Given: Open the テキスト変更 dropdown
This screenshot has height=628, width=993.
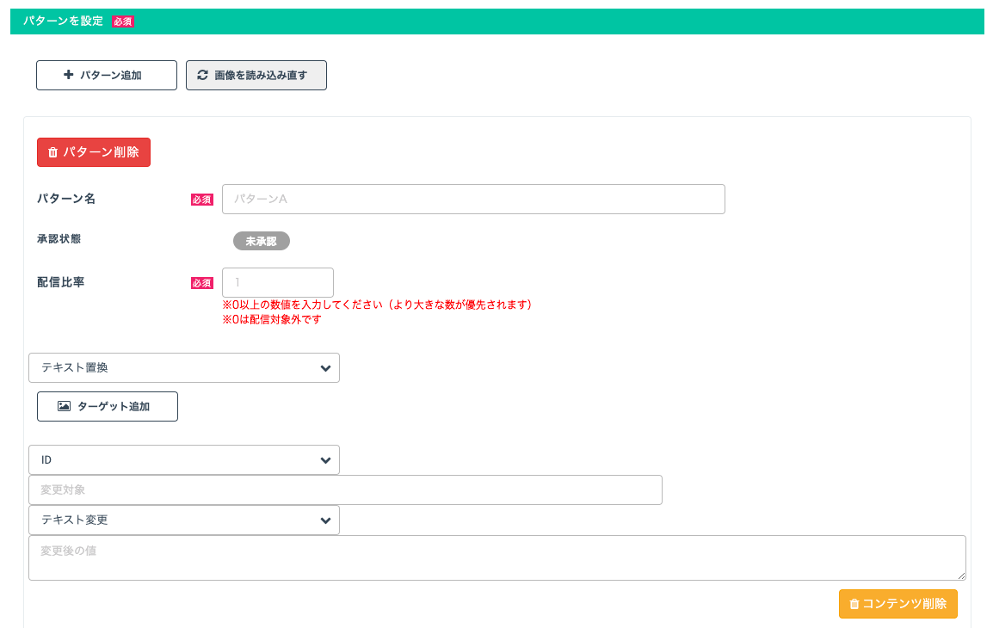Looking at the screenshot, I should tap(184, 520).
